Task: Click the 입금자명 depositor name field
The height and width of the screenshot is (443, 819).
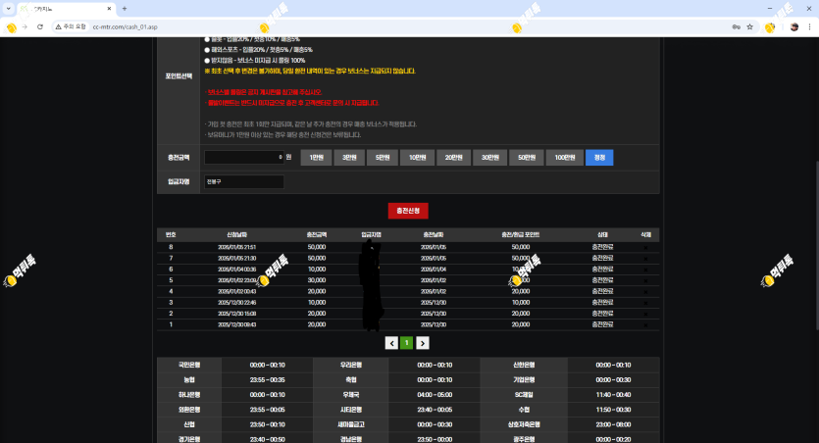Action: click(x=243, y=181)
